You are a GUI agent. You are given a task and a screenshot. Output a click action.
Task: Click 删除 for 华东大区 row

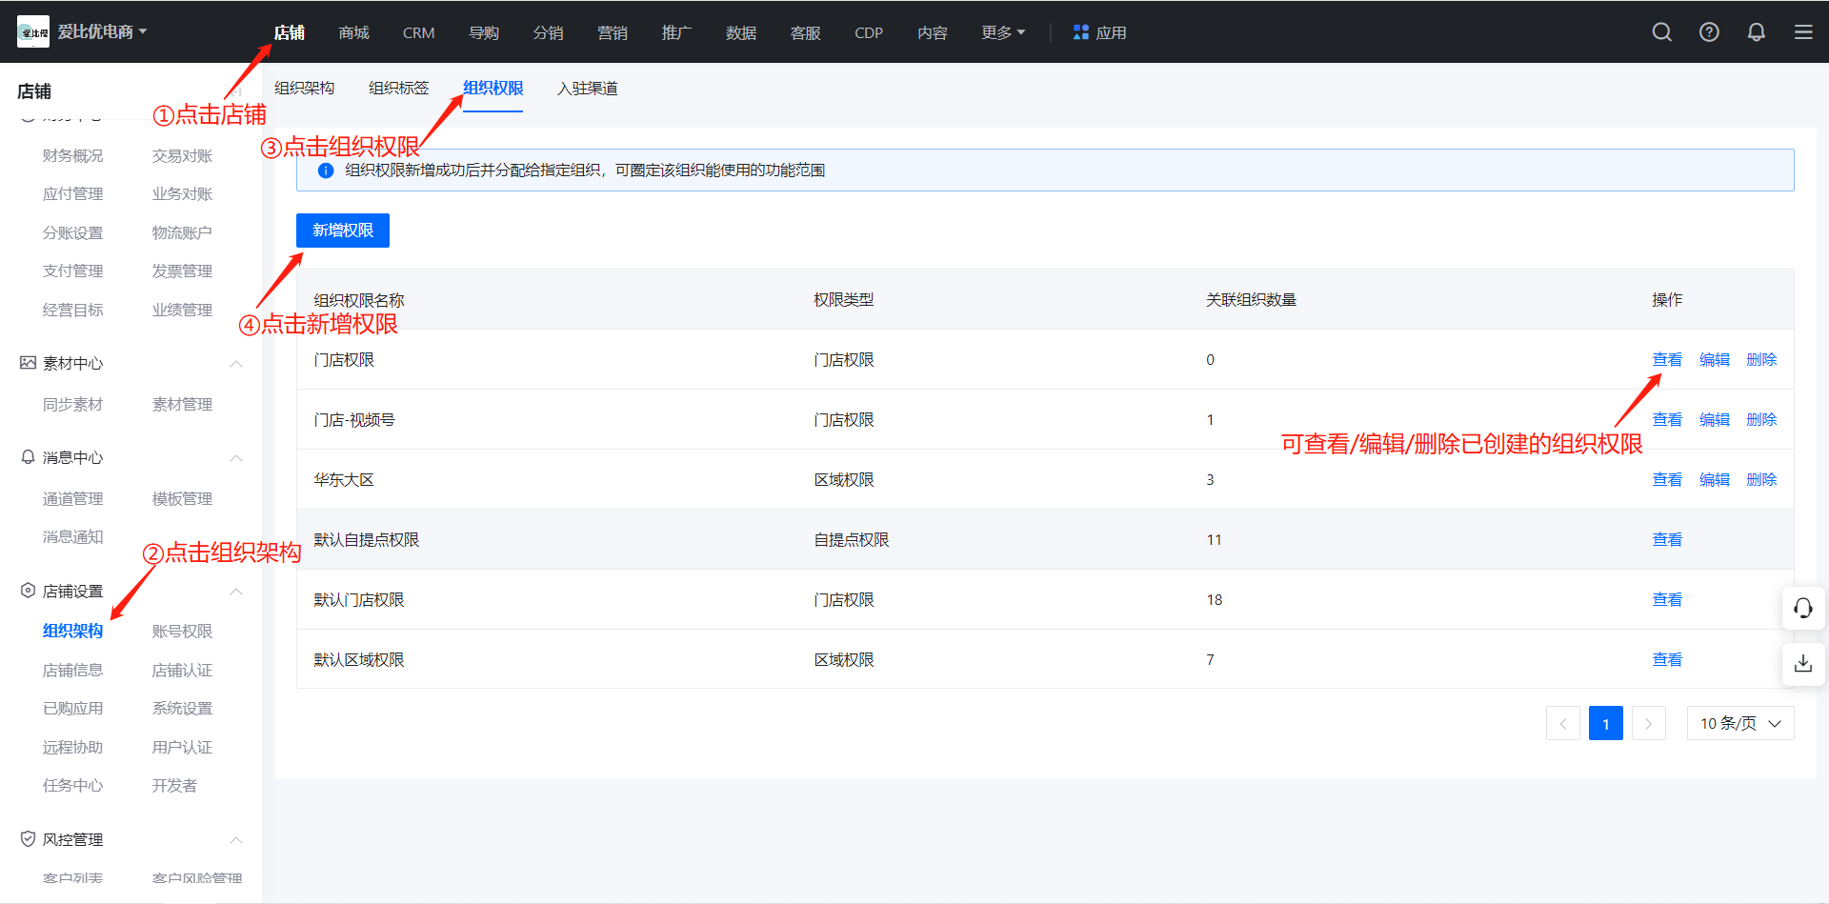(1761, 479)
